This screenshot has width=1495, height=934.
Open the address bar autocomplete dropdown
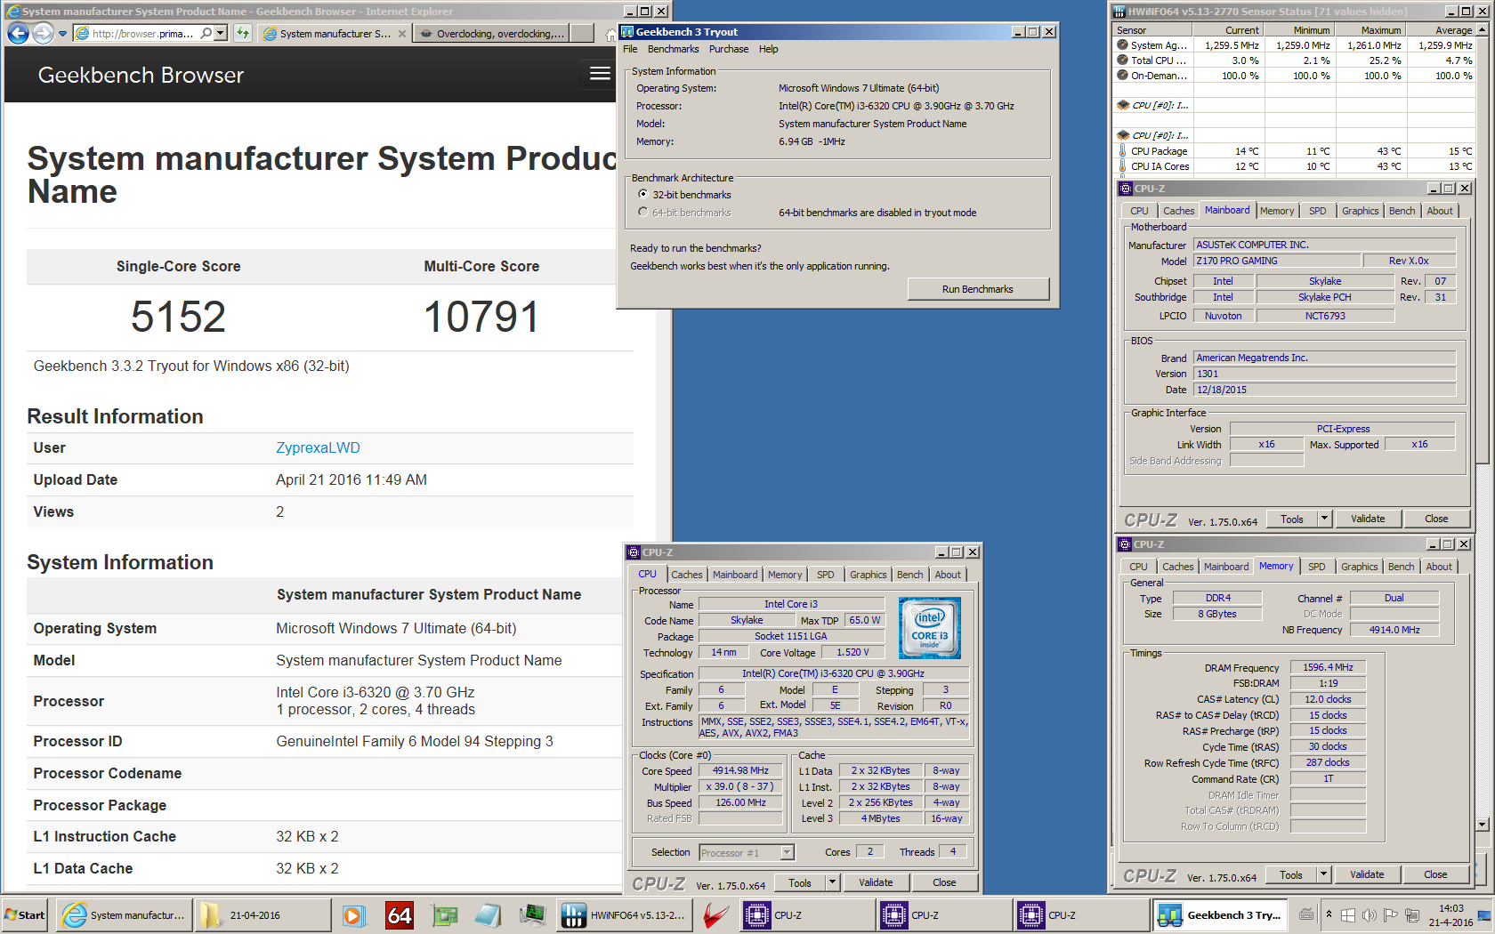(x=221, y=33)
